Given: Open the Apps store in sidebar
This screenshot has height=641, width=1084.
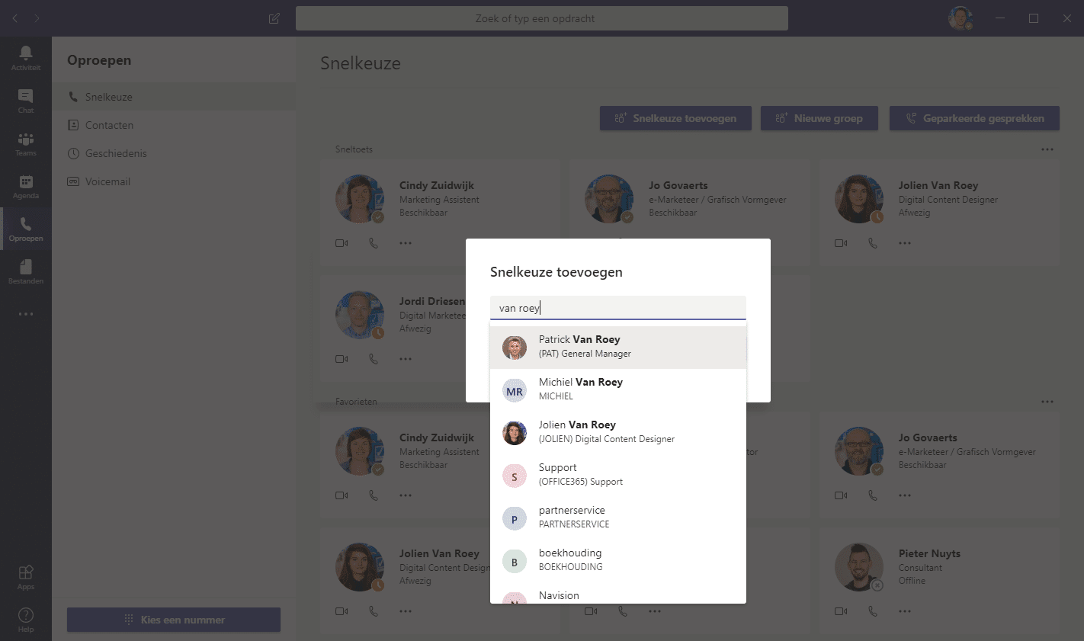Looking at the screenshot, I should coord(26,577).
